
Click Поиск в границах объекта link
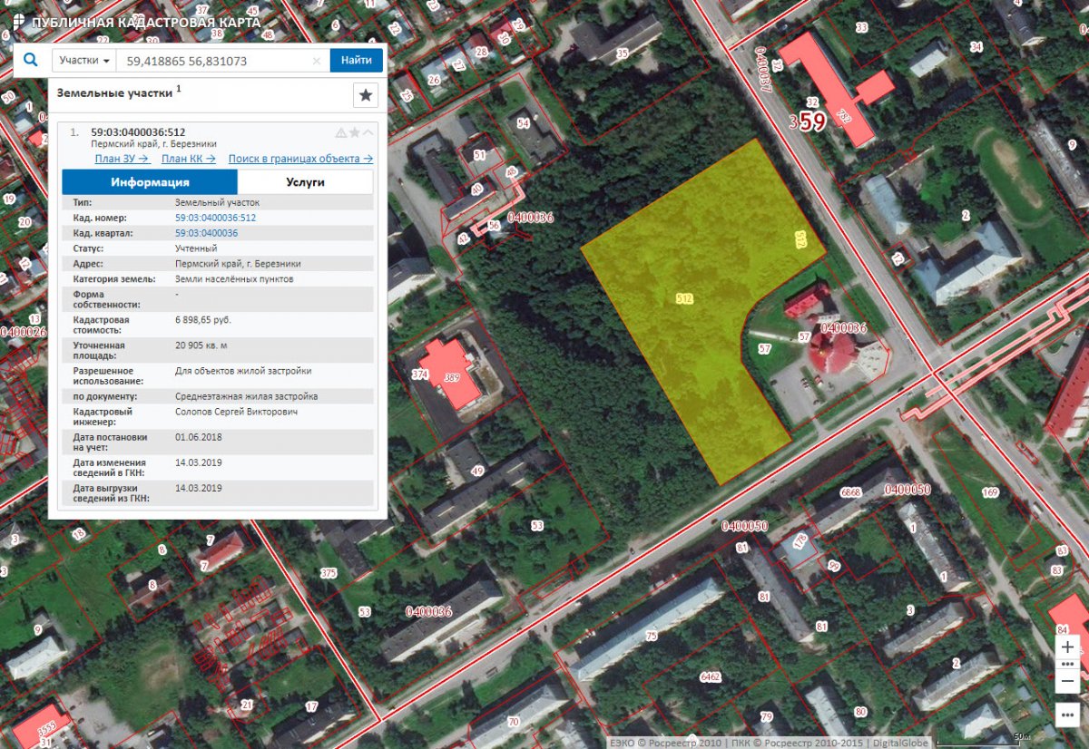tap(300, 159)
